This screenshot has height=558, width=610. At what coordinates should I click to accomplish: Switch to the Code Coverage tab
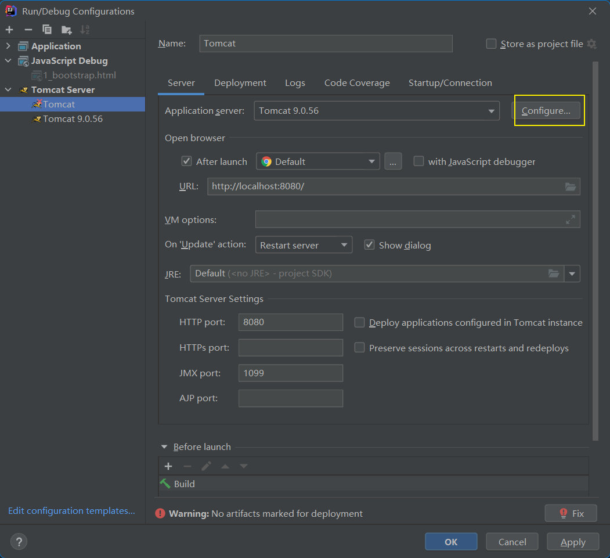click(357, 83)
